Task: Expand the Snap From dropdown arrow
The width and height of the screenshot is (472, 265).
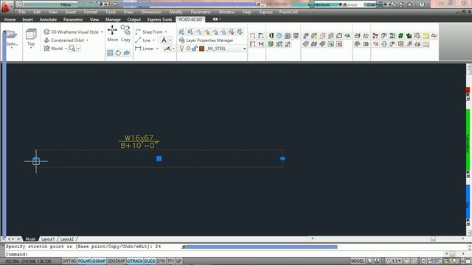Action: click(166, 32)
